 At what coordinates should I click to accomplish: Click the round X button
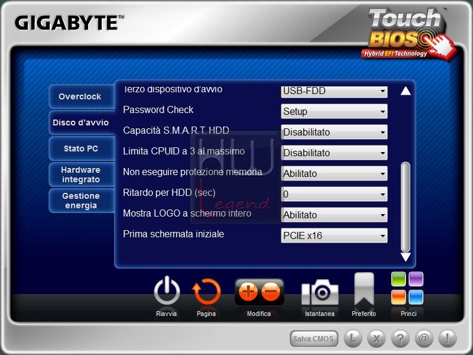tap(376, 338)
